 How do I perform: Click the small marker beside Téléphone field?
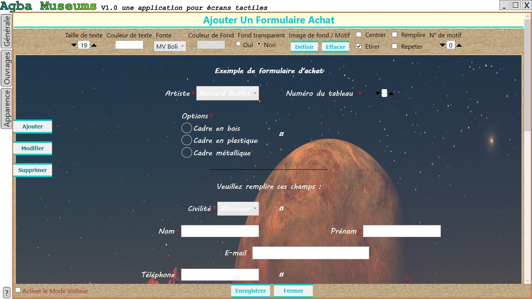(x=282, y=274)
